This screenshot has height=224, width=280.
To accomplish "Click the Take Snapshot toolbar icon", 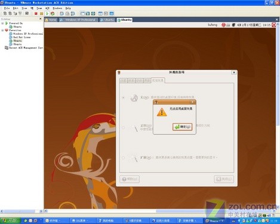I will [x=62, y=14].
